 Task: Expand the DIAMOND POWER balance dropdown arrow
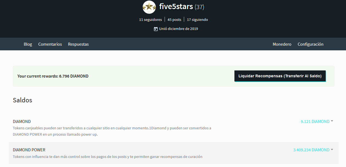(x=332, y=150)
